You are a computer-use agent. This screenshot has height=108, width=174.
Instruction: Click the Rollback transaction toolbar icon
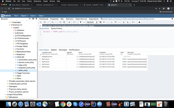coord(128,22)
